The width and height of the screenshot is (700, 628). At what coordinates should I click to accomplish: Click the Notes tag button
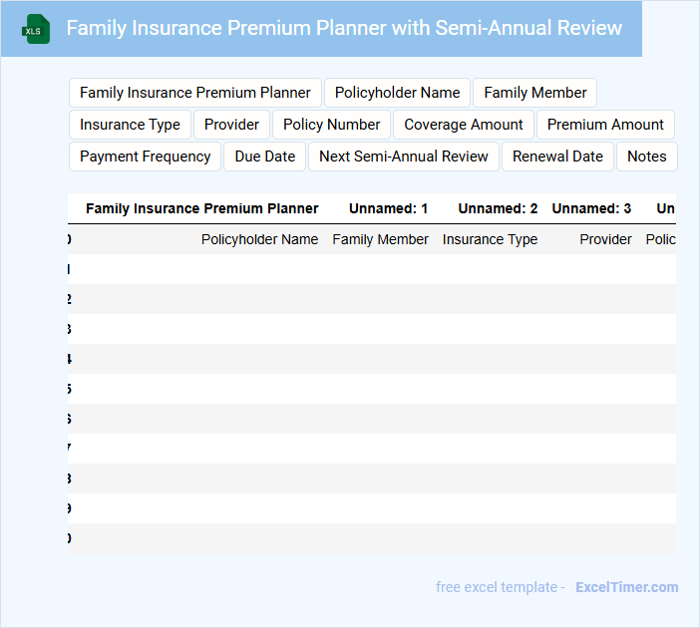(646, 157)
